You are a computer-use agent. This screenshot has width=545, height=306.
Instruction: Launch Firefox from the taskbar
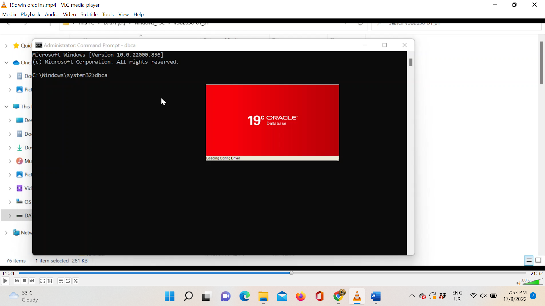pyautogui.click(x=301, y=296)
